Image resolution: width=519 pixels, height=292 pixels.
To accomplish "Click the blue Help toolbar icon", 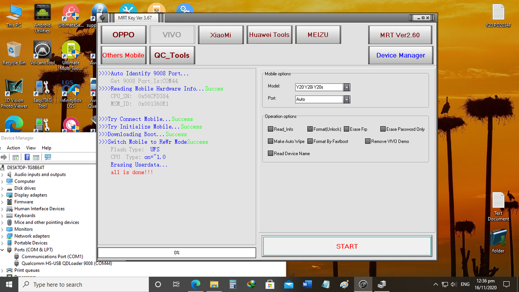I will 27,157.
